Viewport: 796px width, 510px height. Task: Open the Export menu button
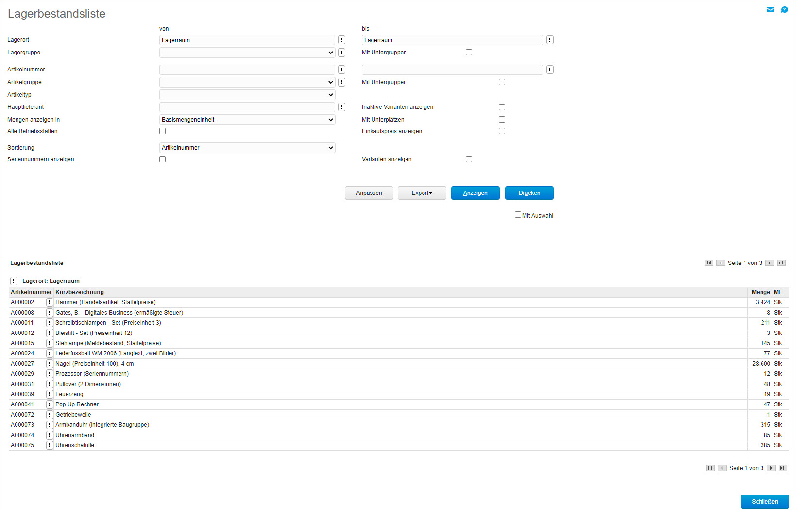click(422, 193)
